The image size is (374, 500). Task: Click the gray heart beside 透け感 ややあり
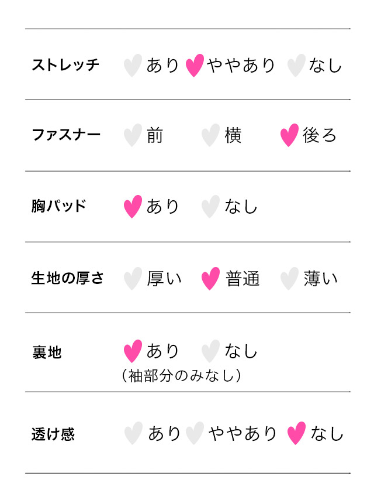pos(195,434)
